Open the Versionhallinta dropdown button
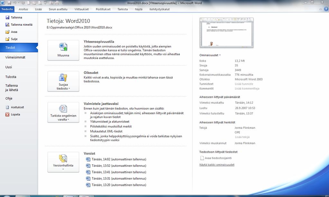329x197 pixels. (x=63, y=162)
